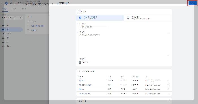198x104 pixels.
Task: Open the TRACER tag in the background tags list
Action: click(x=34, y=30)
